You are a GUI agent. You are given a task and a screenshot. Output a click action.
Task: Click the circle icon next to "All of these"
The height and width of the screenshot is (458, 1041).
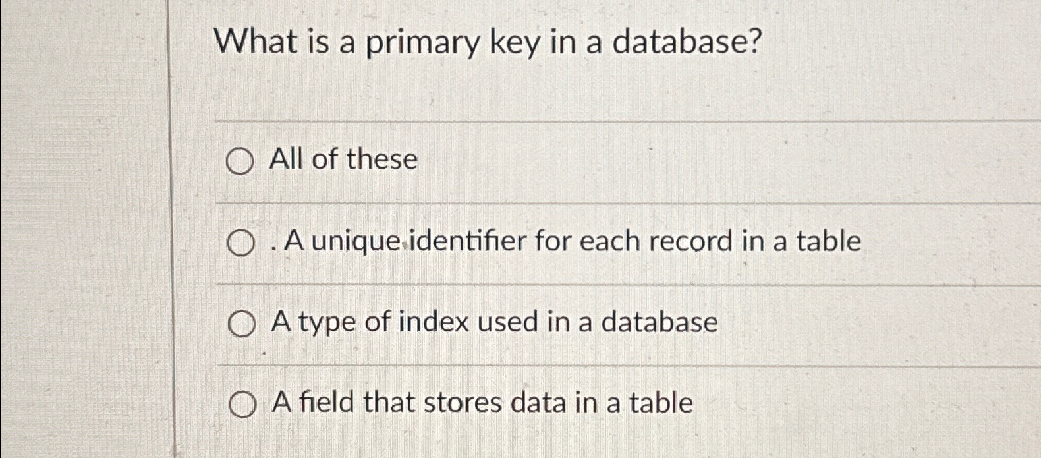click(241, 161)
